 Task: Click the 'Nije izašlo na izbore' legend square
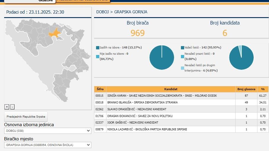pos(98,57)
